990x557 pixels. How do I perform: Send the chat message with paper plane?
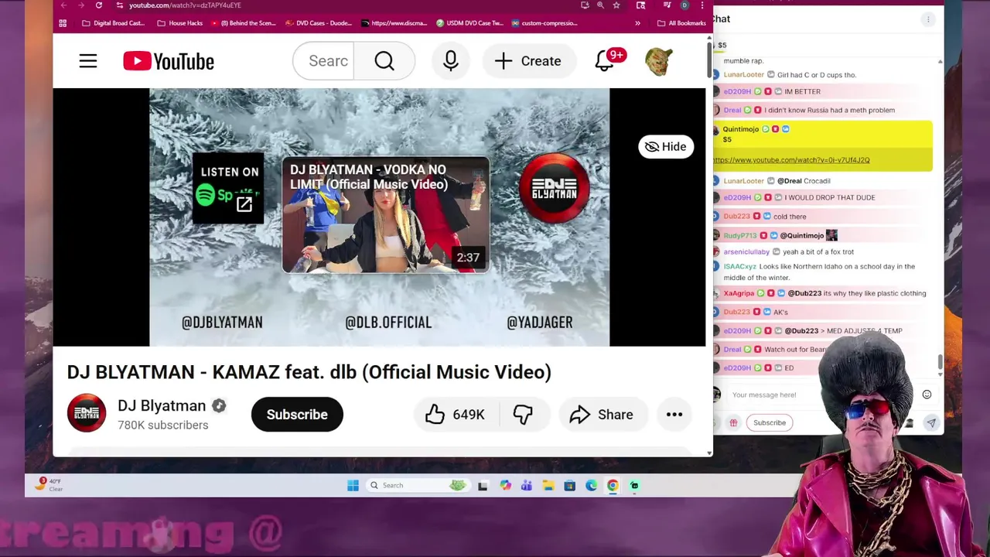click(x=931, y=423)
